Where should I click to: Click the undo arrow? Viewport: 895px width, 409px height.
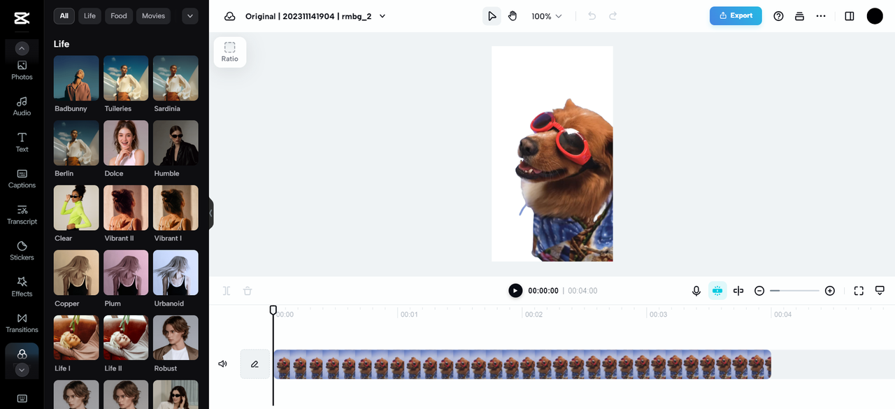[592, 16]
